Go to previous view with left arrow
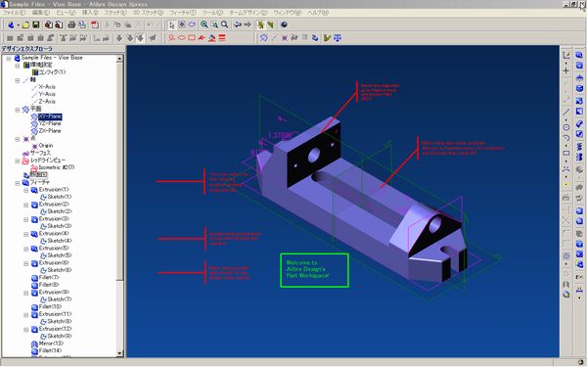Image resolution: width=587 pixels, height=367 pixels. click(238, 24)
